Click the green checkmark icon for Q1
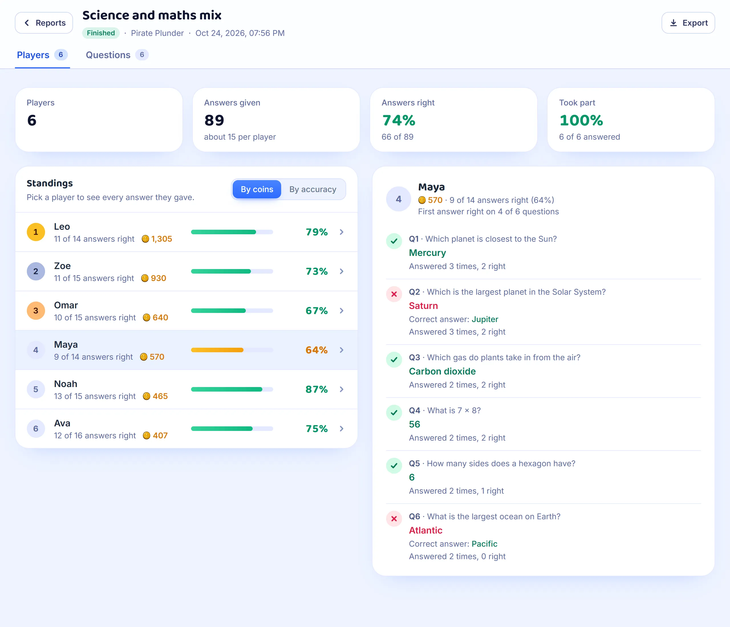Screen dimensions: 730x627 click(x=394, y=241)
